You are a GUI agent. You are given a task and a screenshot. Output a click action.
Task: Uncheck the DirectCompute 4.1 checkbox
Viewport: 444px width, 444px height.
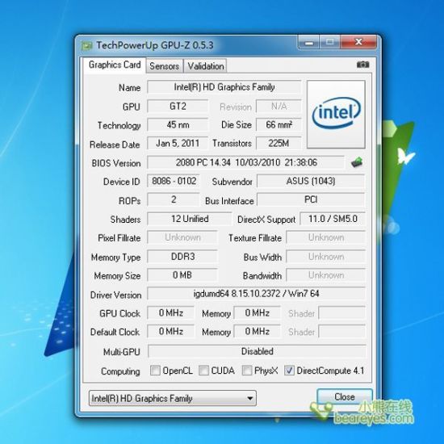[x=289, y=371]
